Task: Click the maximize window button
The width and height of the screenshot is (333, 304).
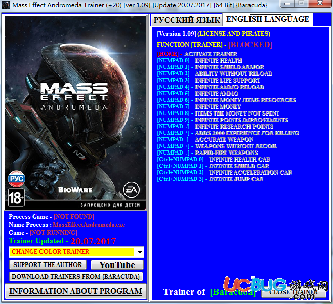Action: click(301, 4)
